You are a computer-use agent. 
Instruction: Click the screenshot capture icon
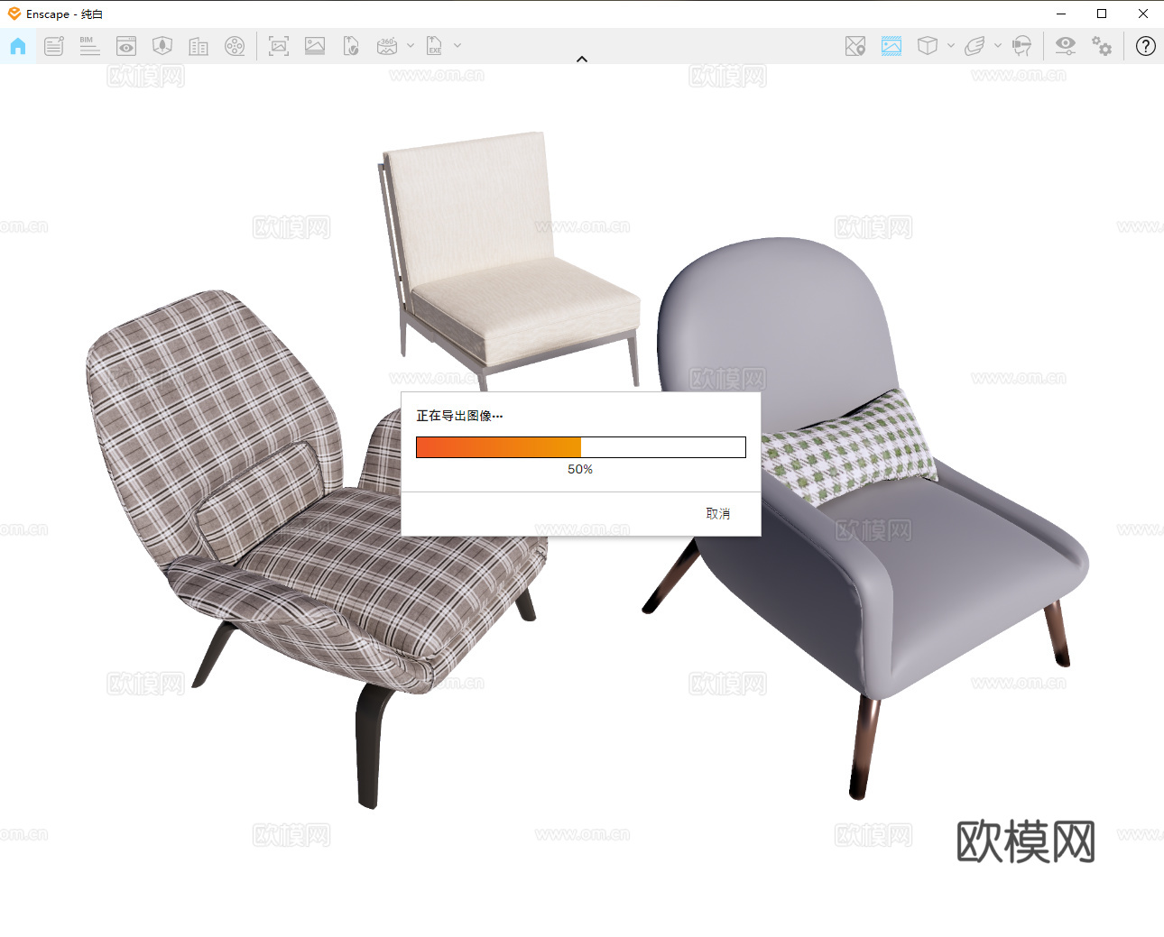(x=279, y=46)
